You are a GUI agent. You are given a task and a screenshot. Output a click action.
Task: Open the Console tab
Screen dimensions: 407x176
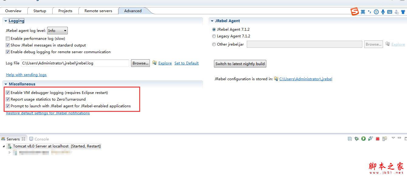(39, 139)
